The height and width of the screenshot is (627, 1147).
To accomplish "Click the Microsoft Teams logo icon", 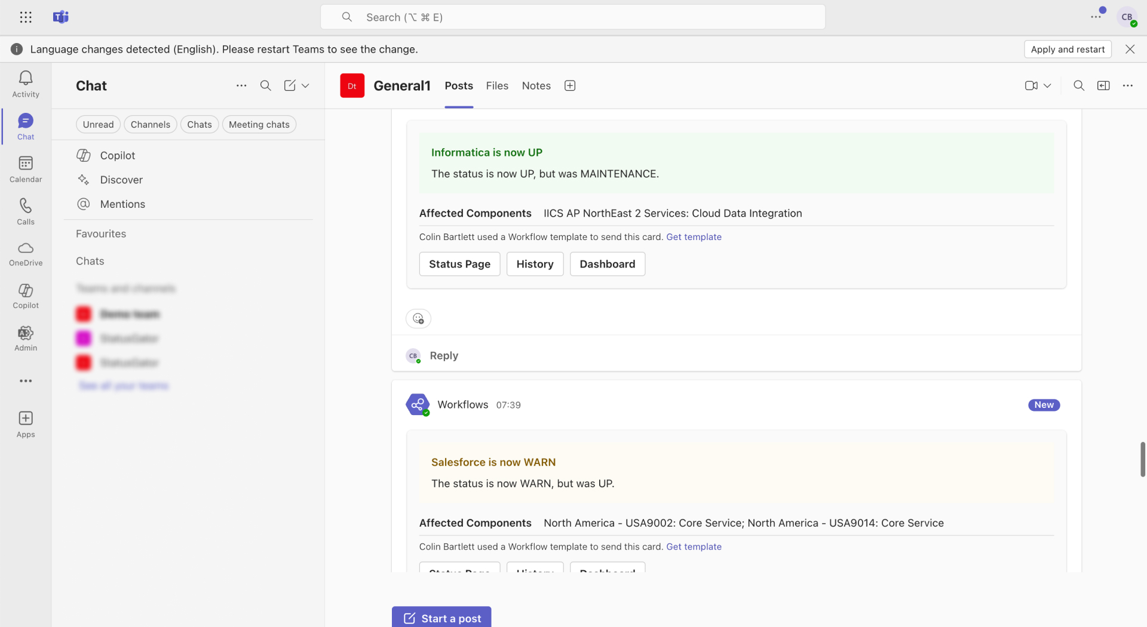I will [61, 17].
